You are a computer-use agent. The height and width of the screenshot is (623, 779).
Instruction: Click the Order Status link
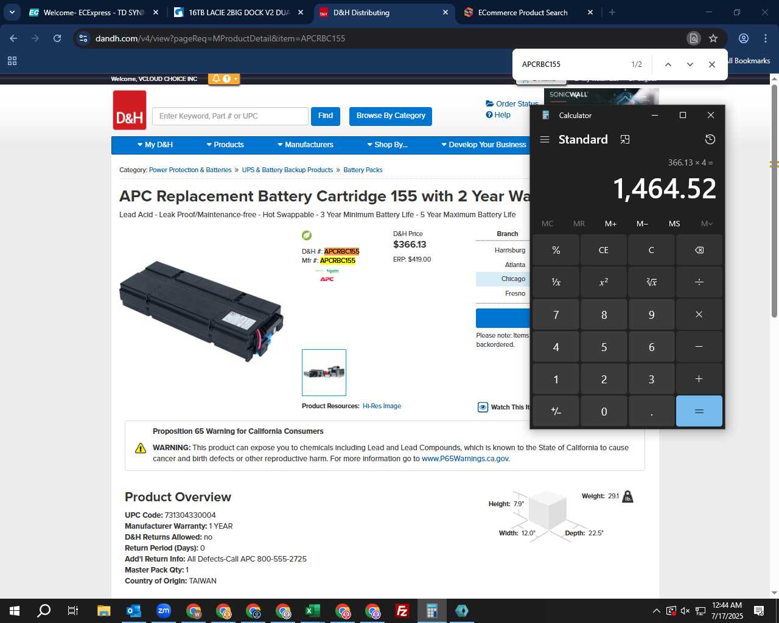[x=512, y=104]
